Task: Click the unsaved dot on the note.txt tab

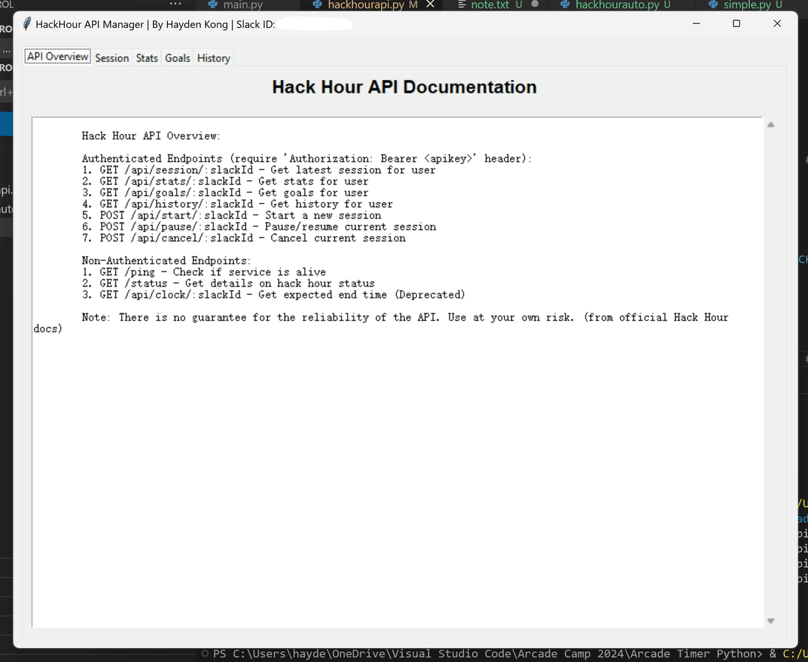Action: [x=535, y=4]
